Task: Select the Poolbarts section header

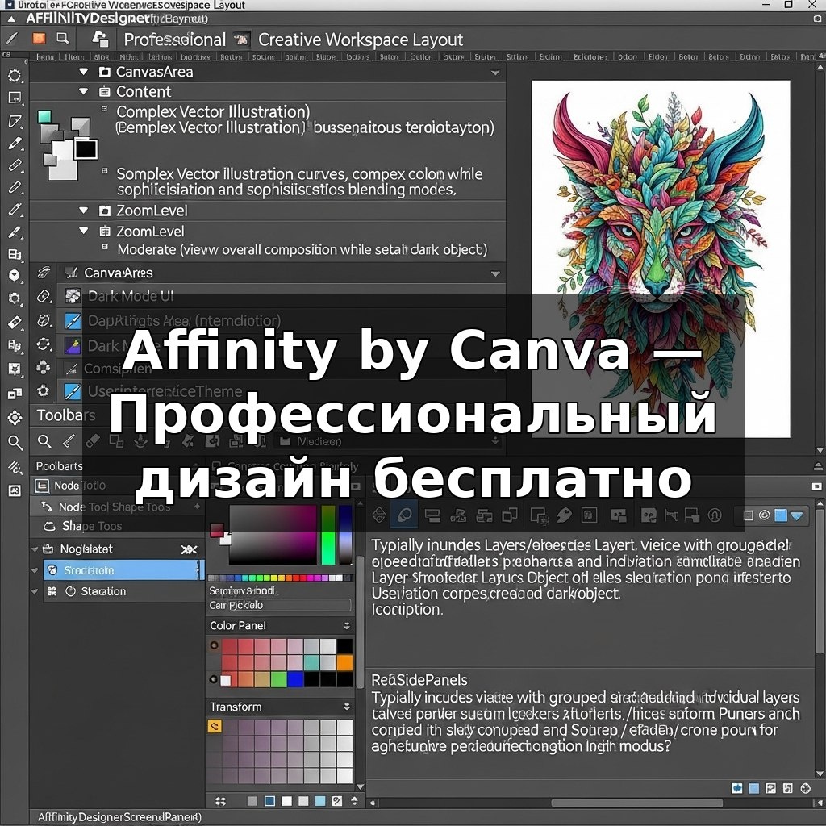Action: (x=59, y=466)
